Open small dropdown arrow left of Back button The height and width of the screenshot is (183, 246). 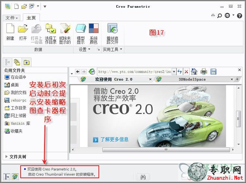(x=72, y=74)
